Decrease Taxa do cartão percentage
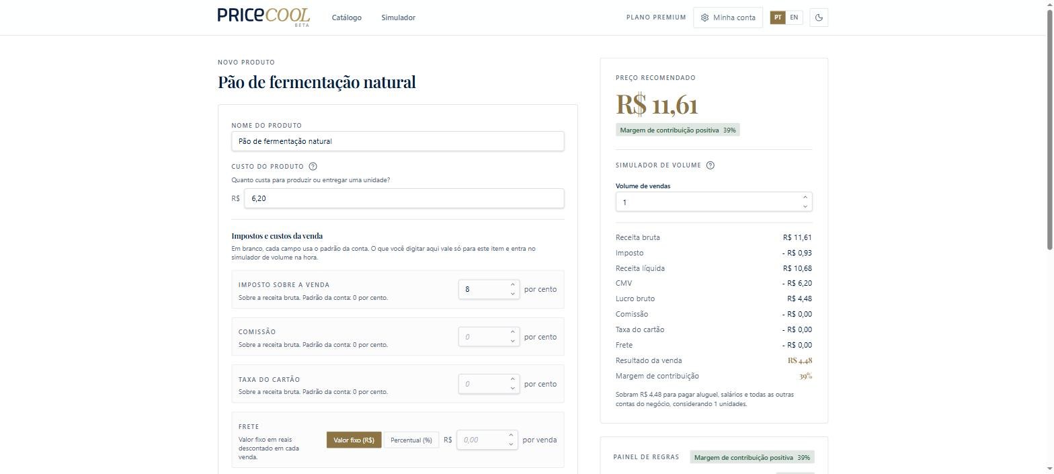This screenshot has height=474, width=1054. (512, 389)
